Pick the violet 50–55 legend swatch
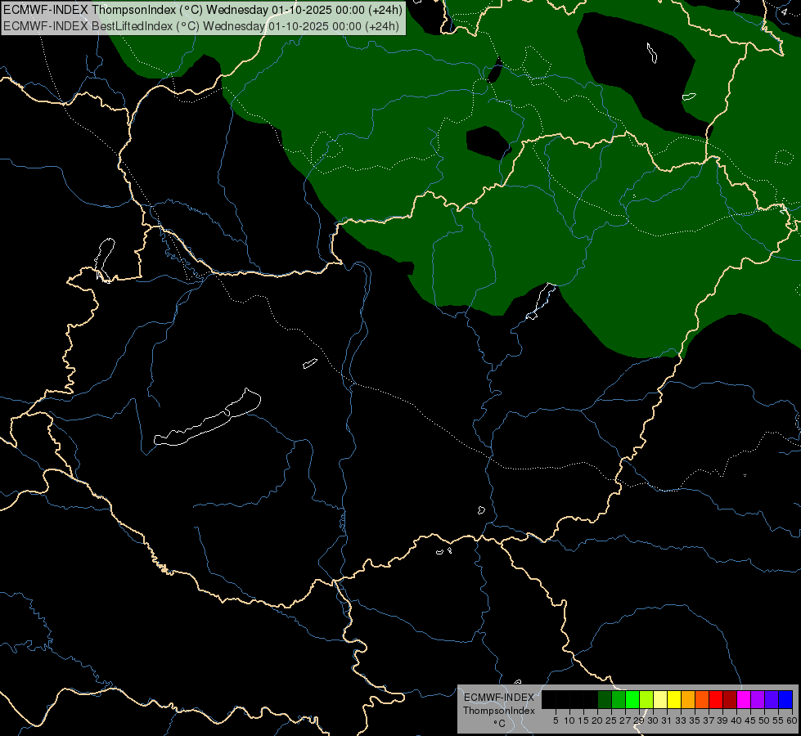801x736 pixels. 772,699
